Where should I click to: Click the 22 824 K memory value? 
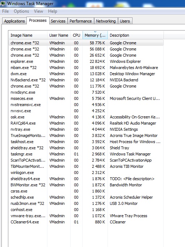(97, 61)
